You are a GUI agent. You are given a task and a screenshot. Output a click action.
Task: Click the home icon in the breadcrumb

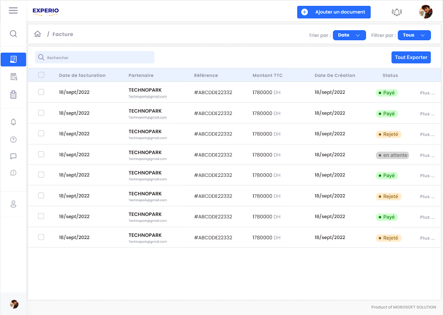click(x=37, y=34)
